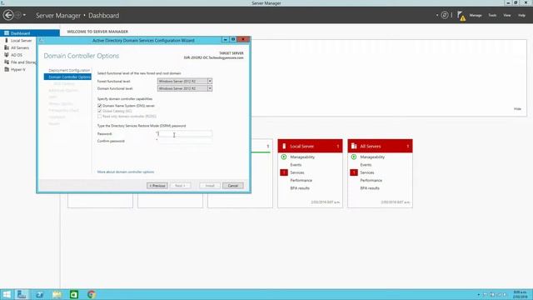This screenshot has width=533, height=300.
Task: Open Hyper-V in the sidebar
Action: click(18, 69)
